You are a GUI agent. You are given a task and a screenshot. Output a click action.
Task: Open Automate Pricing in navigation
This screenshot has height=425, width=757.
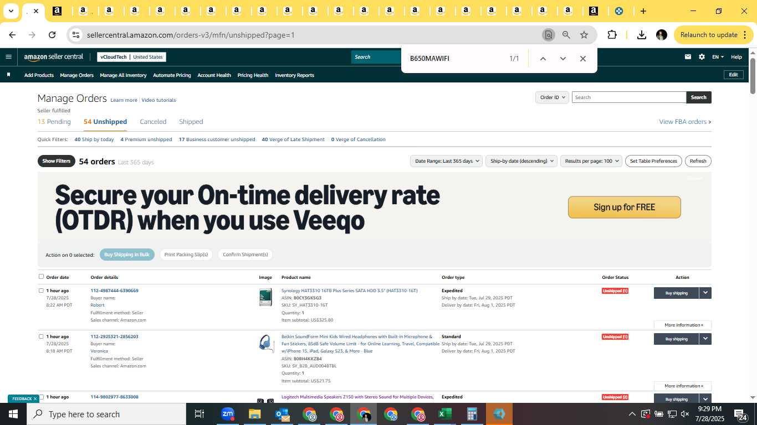pyautogui.click(x=172, y=75)
